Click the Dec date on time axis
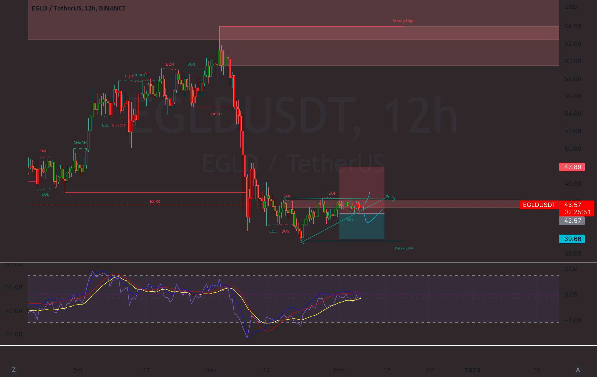This screenshot has height=377, width=597. (x=339, y=370)
